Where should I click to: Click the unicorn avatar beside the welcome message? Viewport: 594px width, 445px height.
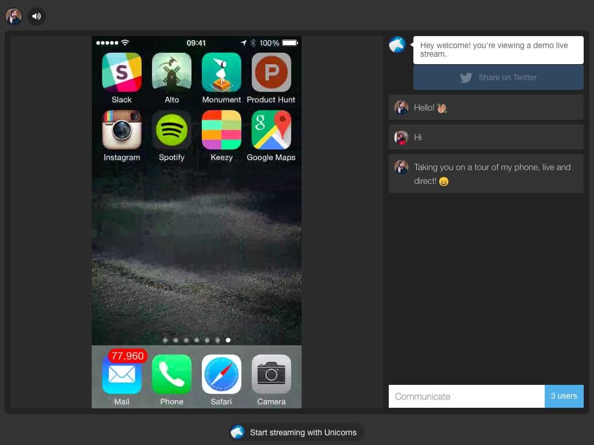(397, 45)
